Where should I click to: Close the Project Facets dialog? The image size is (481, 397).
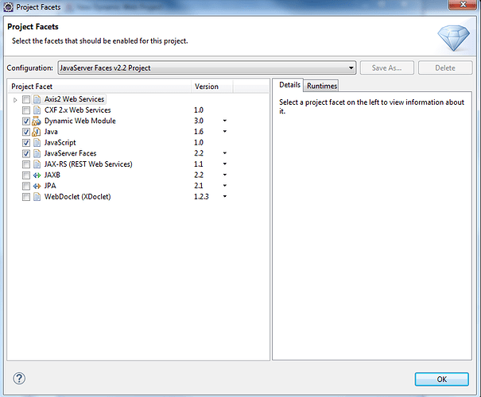click(464, 5)
